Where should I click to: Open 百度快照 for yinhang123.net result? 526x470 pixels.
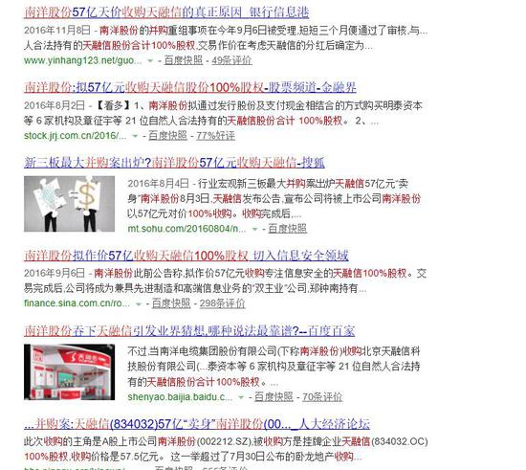tap(184, 60)
